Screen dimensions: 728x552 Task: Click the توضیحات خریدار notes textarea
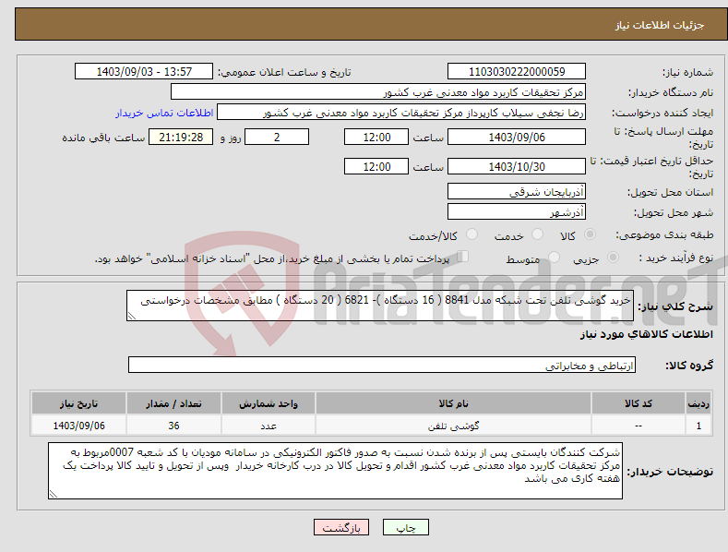click(x=335, y=471)
